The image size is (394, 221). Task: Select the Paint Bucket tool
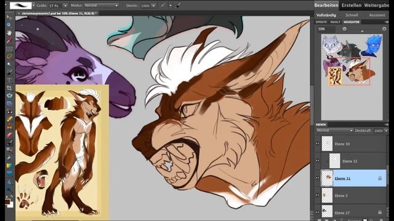[9, 158]
